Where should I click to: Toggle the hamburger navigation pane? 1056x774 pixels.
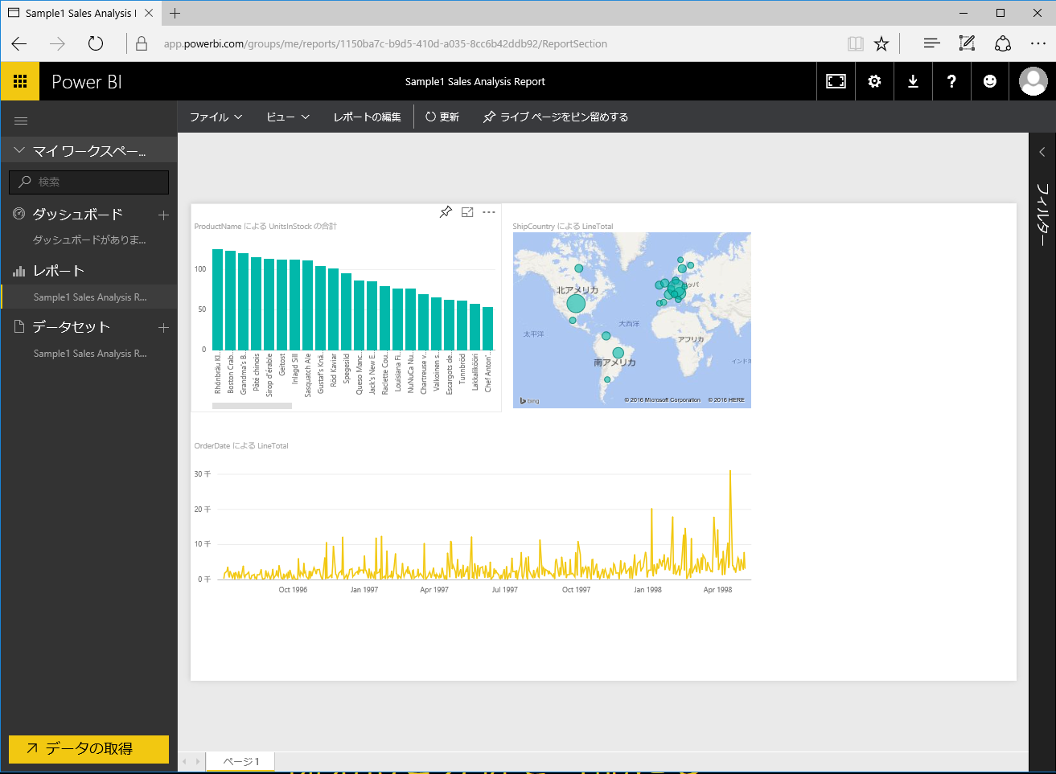[21, 121]
